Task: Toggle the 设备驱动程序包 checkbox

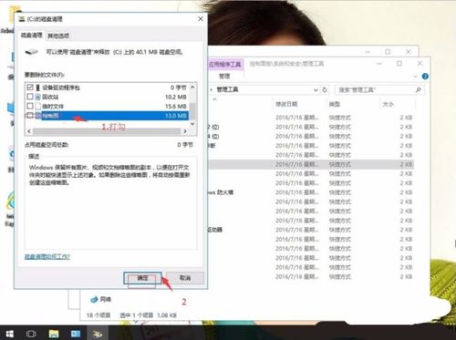Action: (x=30, y=88)
